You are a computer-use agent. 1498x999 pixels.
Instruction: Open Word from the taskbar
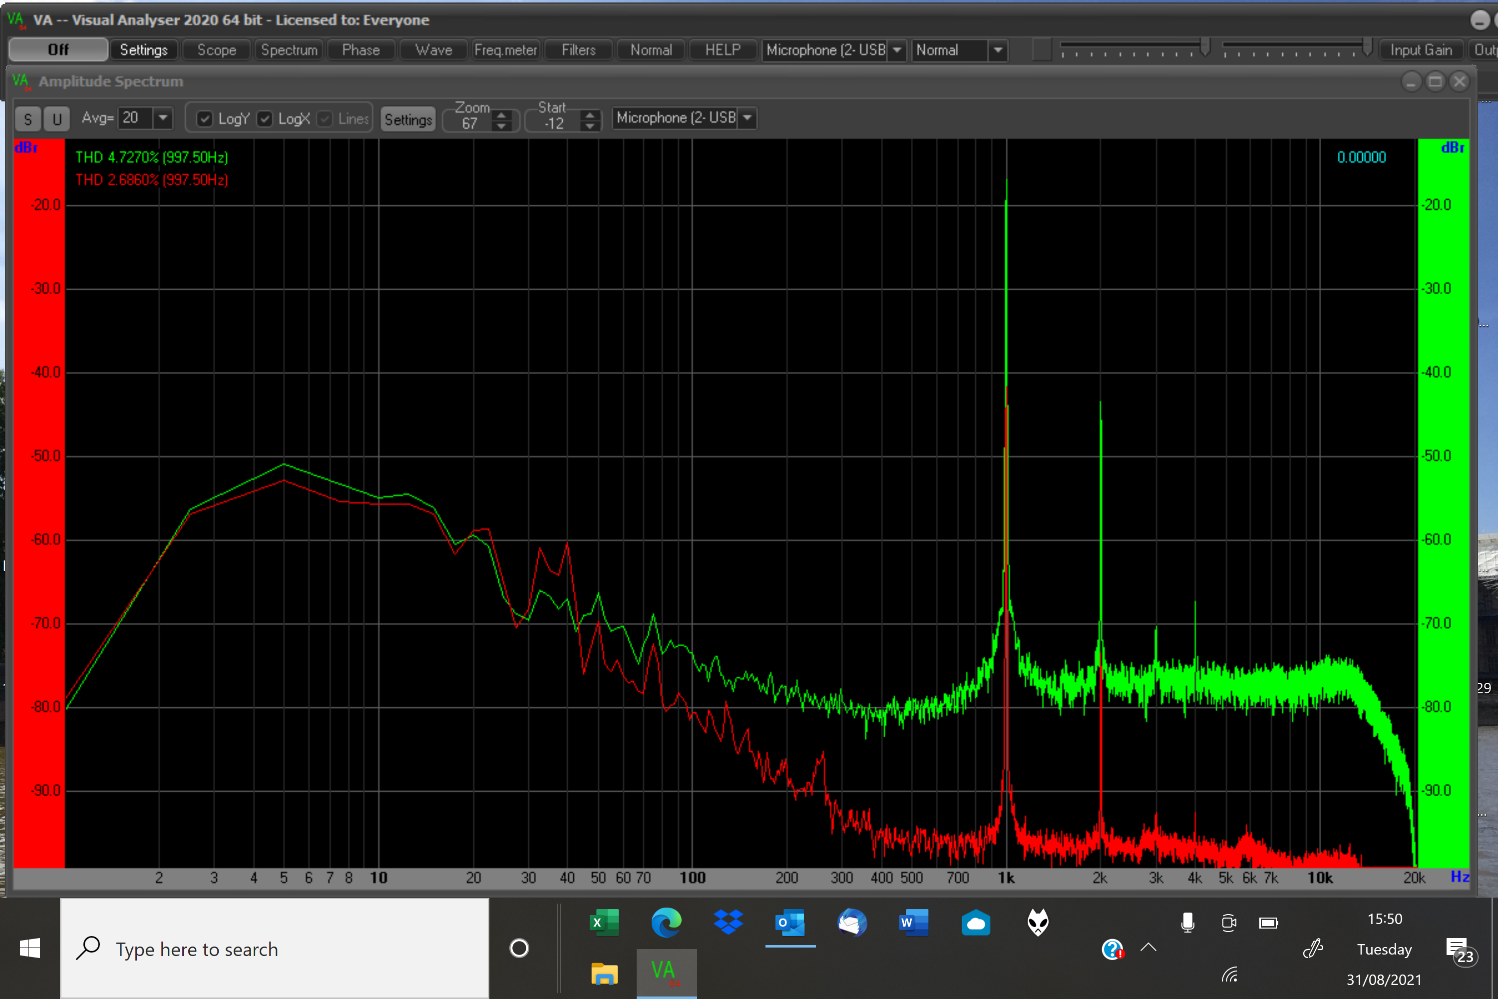click(x=914, y=922)
